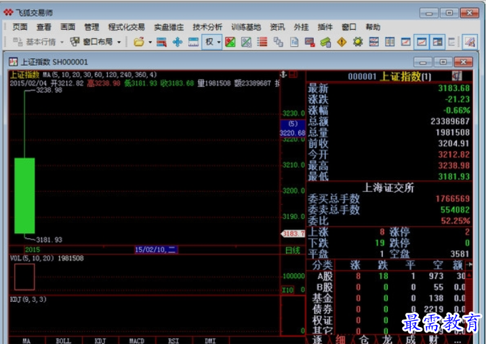Click the document formula page icon
The width and height of the screenshot is (486, 344).
[293, 42]
